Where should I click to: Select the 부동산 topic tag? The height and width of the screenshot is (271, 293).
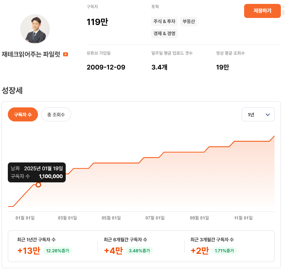[x=189, y=21]
